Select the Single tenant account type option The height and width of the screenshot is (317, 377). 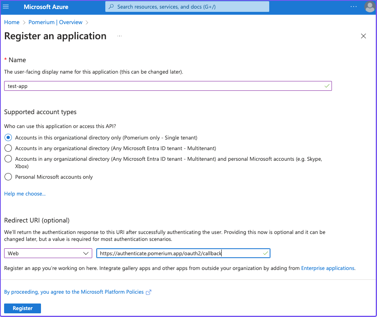click(8, 137)
